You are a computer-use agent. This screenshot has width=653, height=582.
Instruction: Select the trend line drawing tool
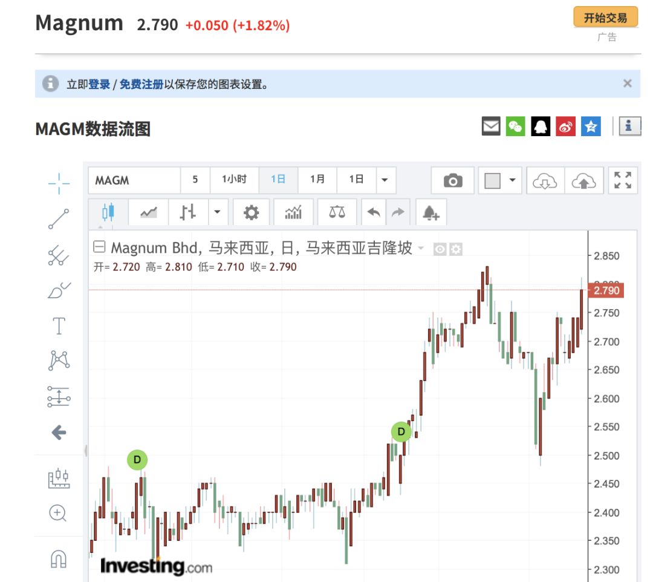pyautogui.click(x=59, y=219)
